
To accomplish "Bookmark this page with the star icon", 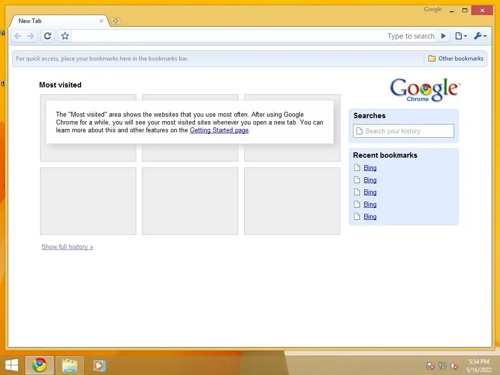I will click(65, 36).
